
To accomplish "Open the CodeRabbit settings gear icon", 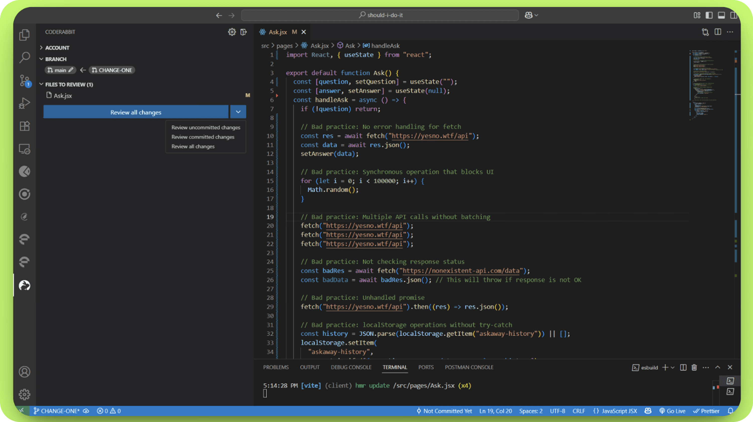I will tap(232, 32).
